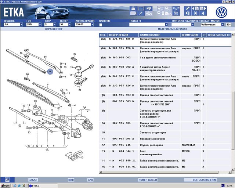Screen dimensions: 235x188
Task: Click the parts list horizontal scrollbar
Action: 165,172
